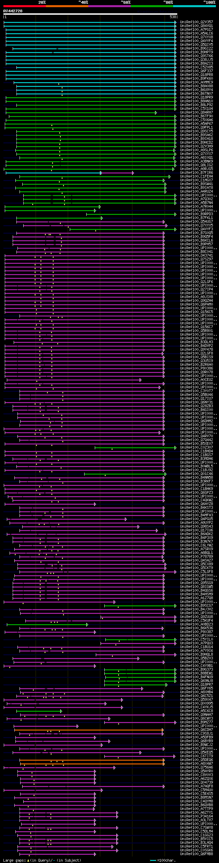219x863 pixels.
Task: Select hit label UniRef100_Q5R801
Action: (196, 331)
